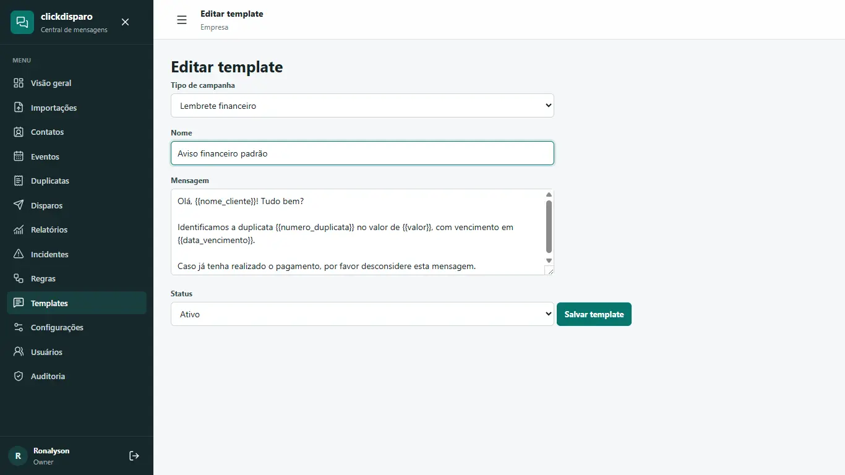Click the Mensagem textarea scrollbar down arrow

pyautogui.click(x=549, y=261)
